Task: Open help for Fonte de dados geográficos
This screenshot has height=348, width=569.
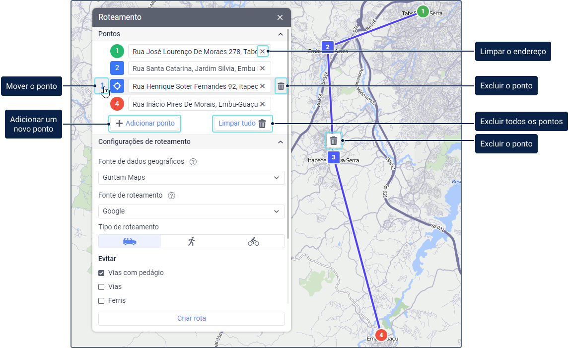Action: click(x=193, y=162)
